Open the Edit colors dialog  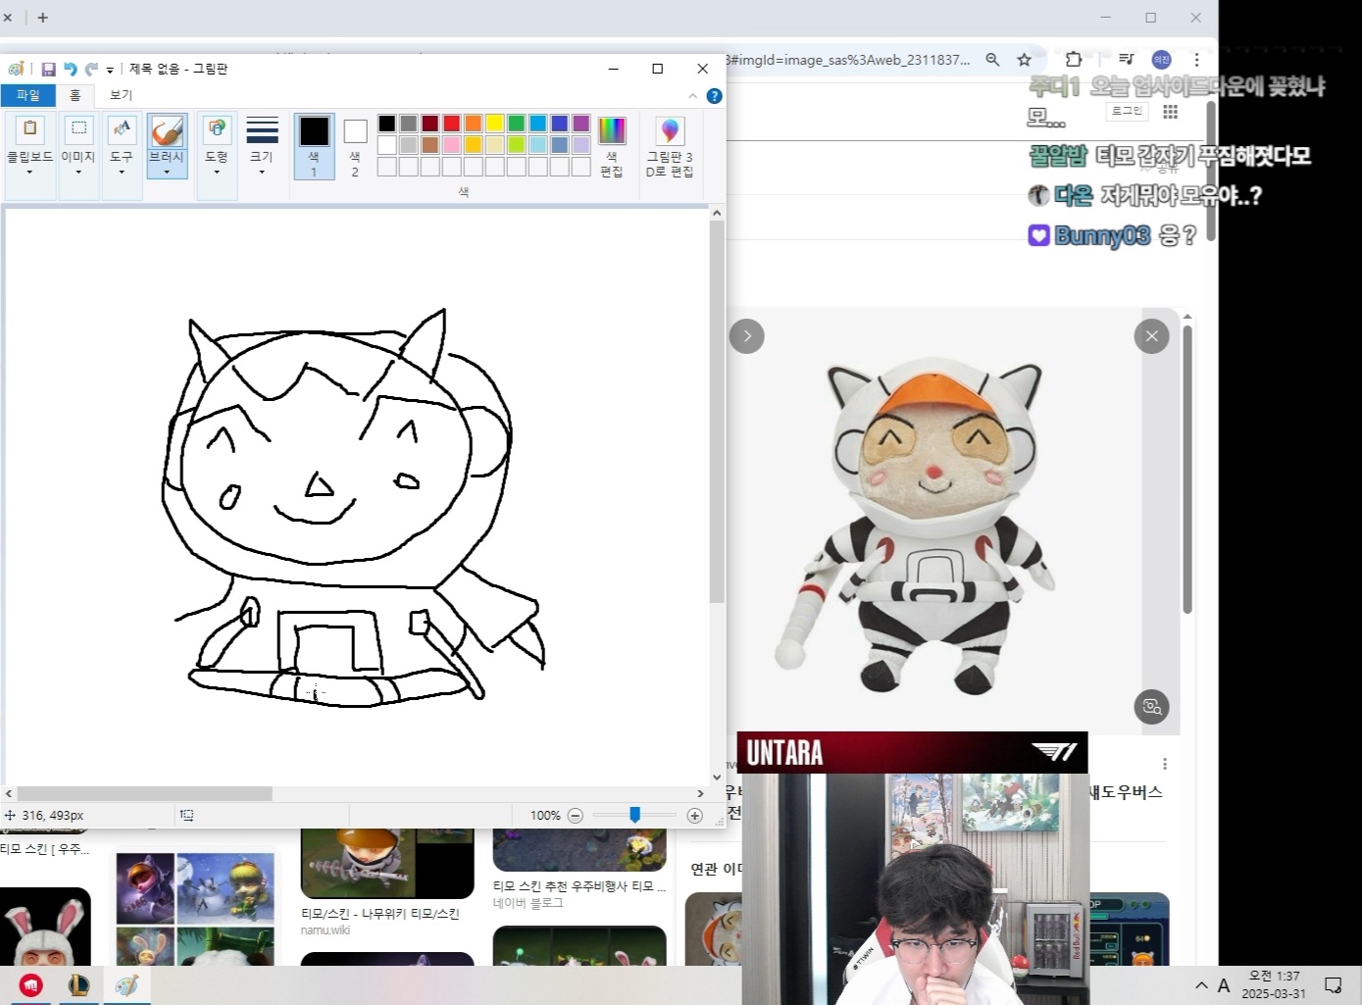pos(612,145)
